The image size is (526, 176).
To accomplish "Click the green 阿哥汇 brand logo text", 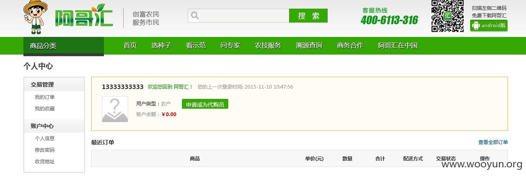I will click(x=84, y=16).
